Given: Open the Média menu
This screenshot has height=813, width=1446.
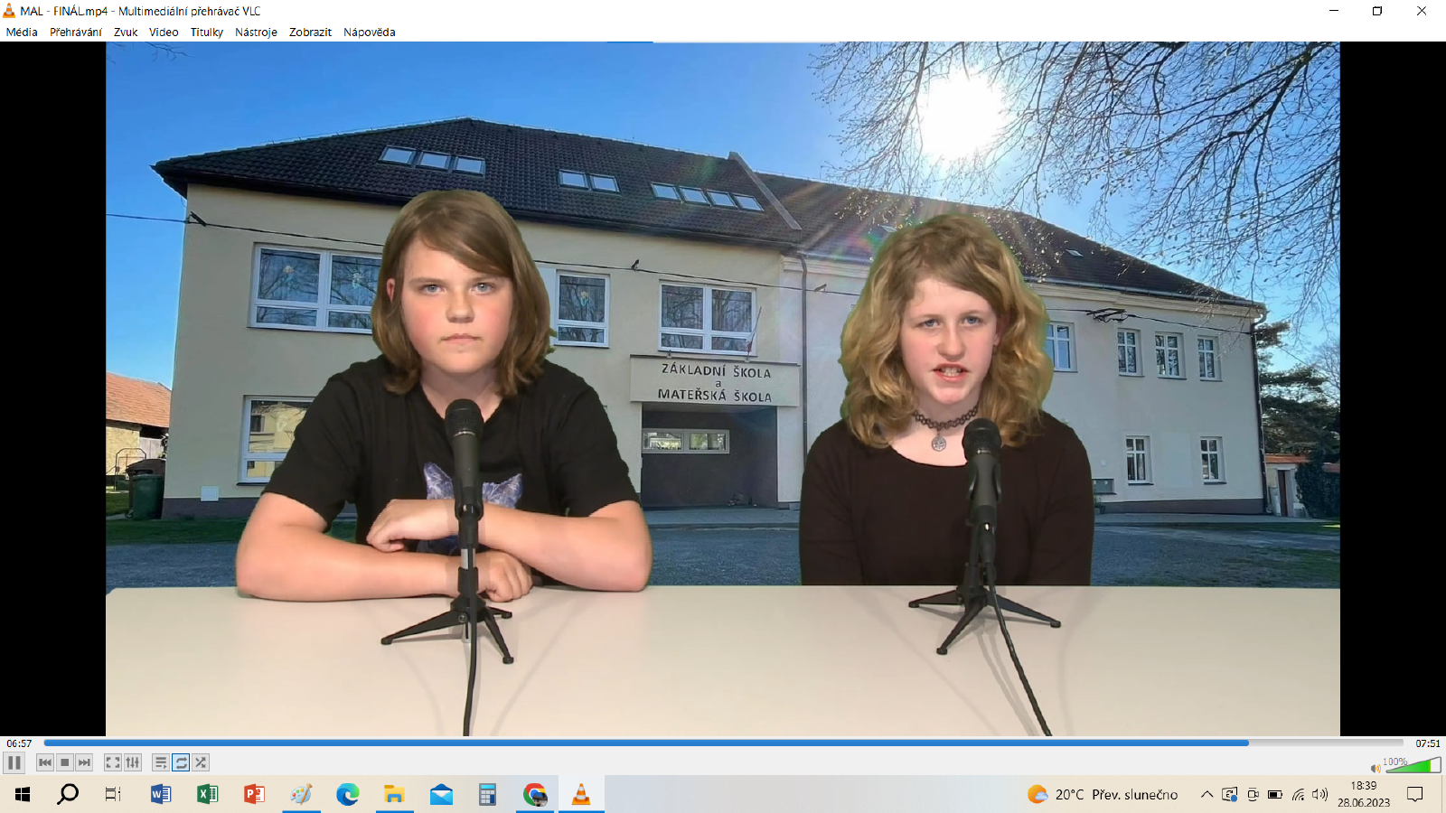Looking at the screenshot, I should point(22,33).
